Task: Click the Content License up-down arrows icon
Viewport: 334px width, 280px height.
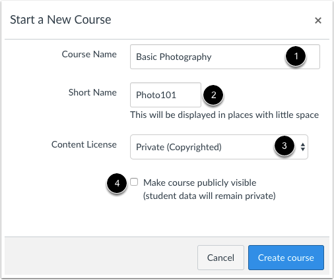Action: coord(303,147)
